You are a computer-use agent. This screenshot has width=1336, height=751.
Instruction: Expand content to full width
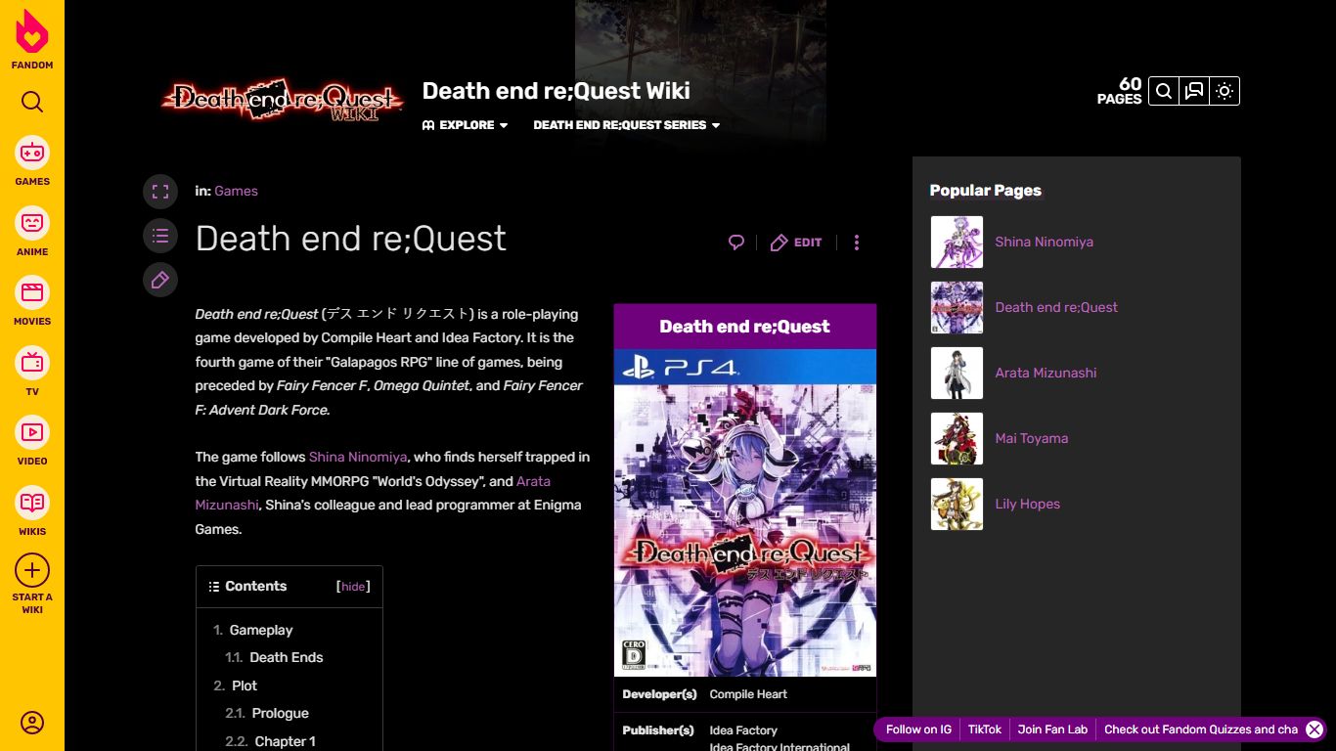160,192
